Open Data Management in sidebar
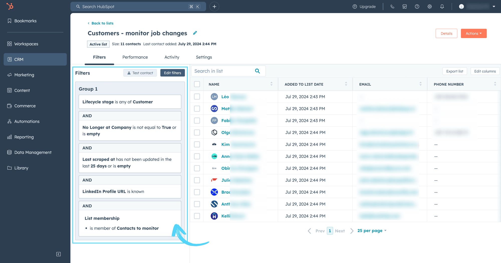Screen dimensions: 501x263 33,152
